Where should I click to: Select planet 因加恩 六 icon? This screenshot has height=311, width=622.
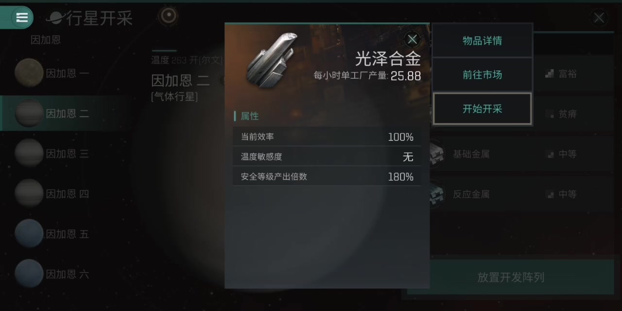(29, 274)
